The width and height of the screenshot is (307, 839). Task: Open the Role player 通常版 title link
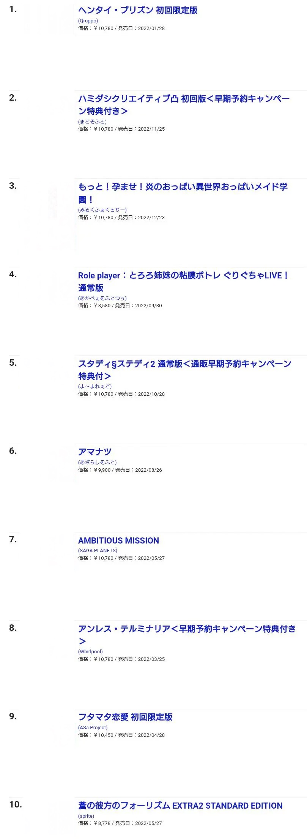point(183,275)
